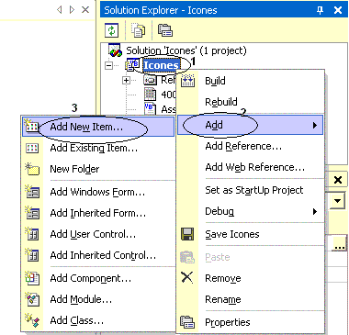
Task: Choose Add Inherited Control… from submenu
Action: [x=98, y=255]
